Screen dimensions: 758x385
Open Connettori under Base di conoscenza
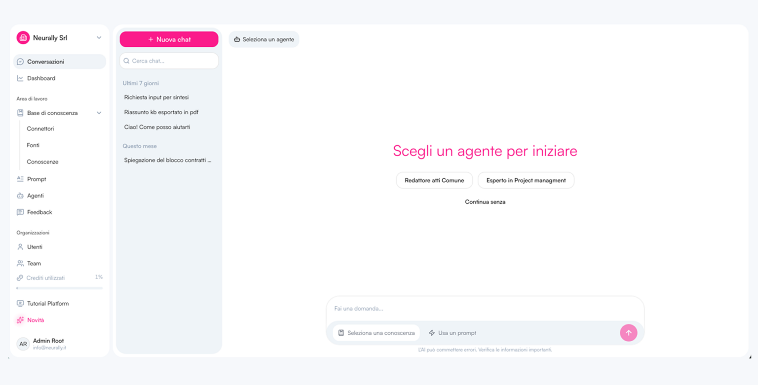(40, 129)
